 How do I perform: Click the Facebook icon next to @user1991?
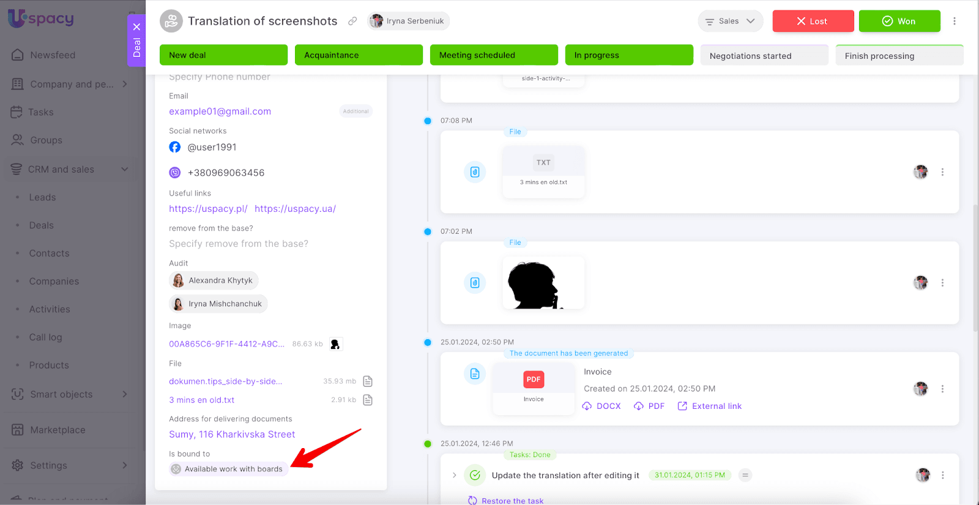point(175,148)
